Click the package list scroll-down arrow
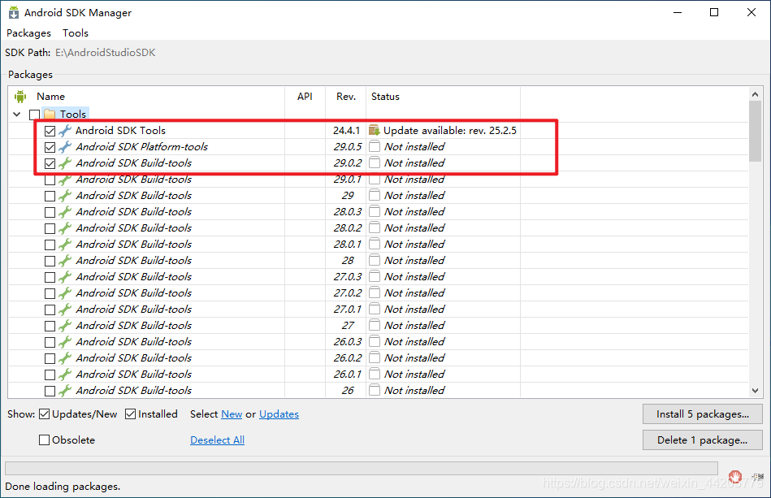This screenshot has height=498, width=771. click(756, 390)
